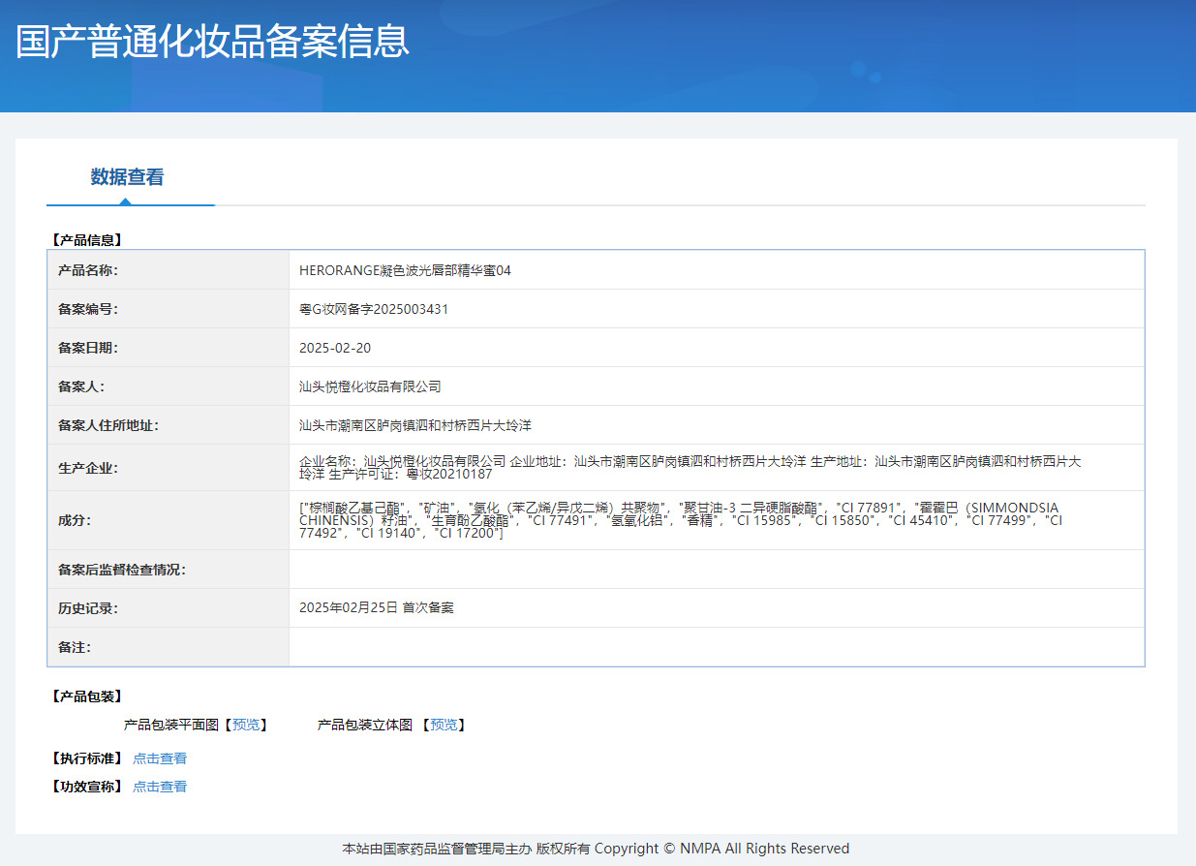Click the page title 国产普通化妆品备案信息
This screenshot has height=866, width=1196.
coord(213,42)
